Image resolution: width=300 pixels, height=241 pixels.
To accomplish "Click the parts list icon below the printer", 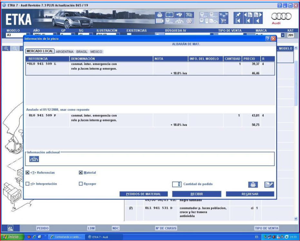I will 160,21.
